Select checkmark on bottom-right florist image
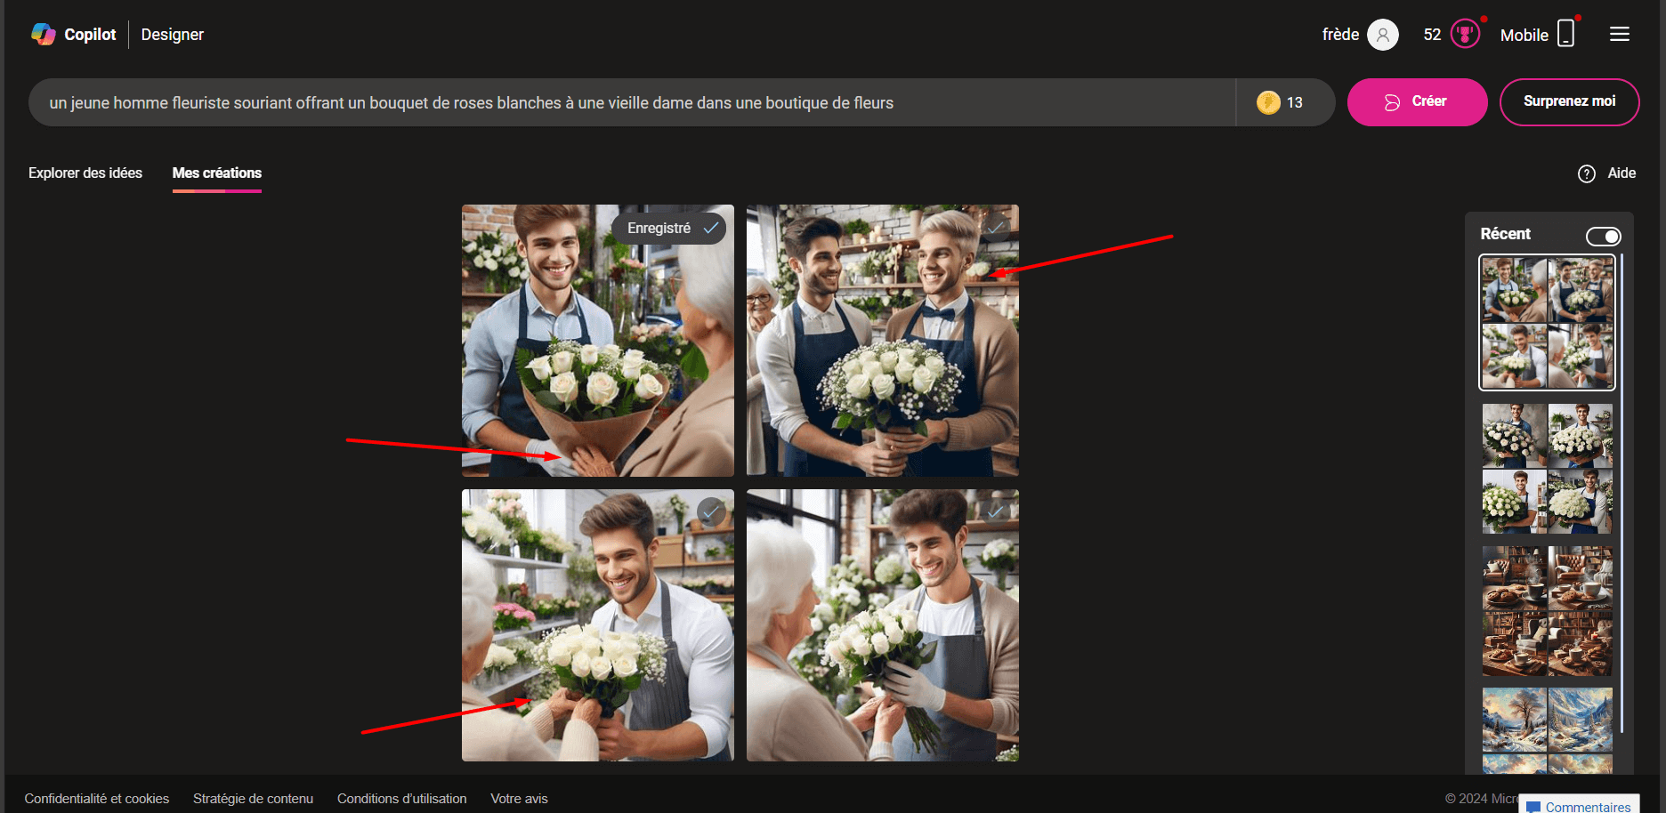Screen dimensions: 1666x813 point(995,511)
